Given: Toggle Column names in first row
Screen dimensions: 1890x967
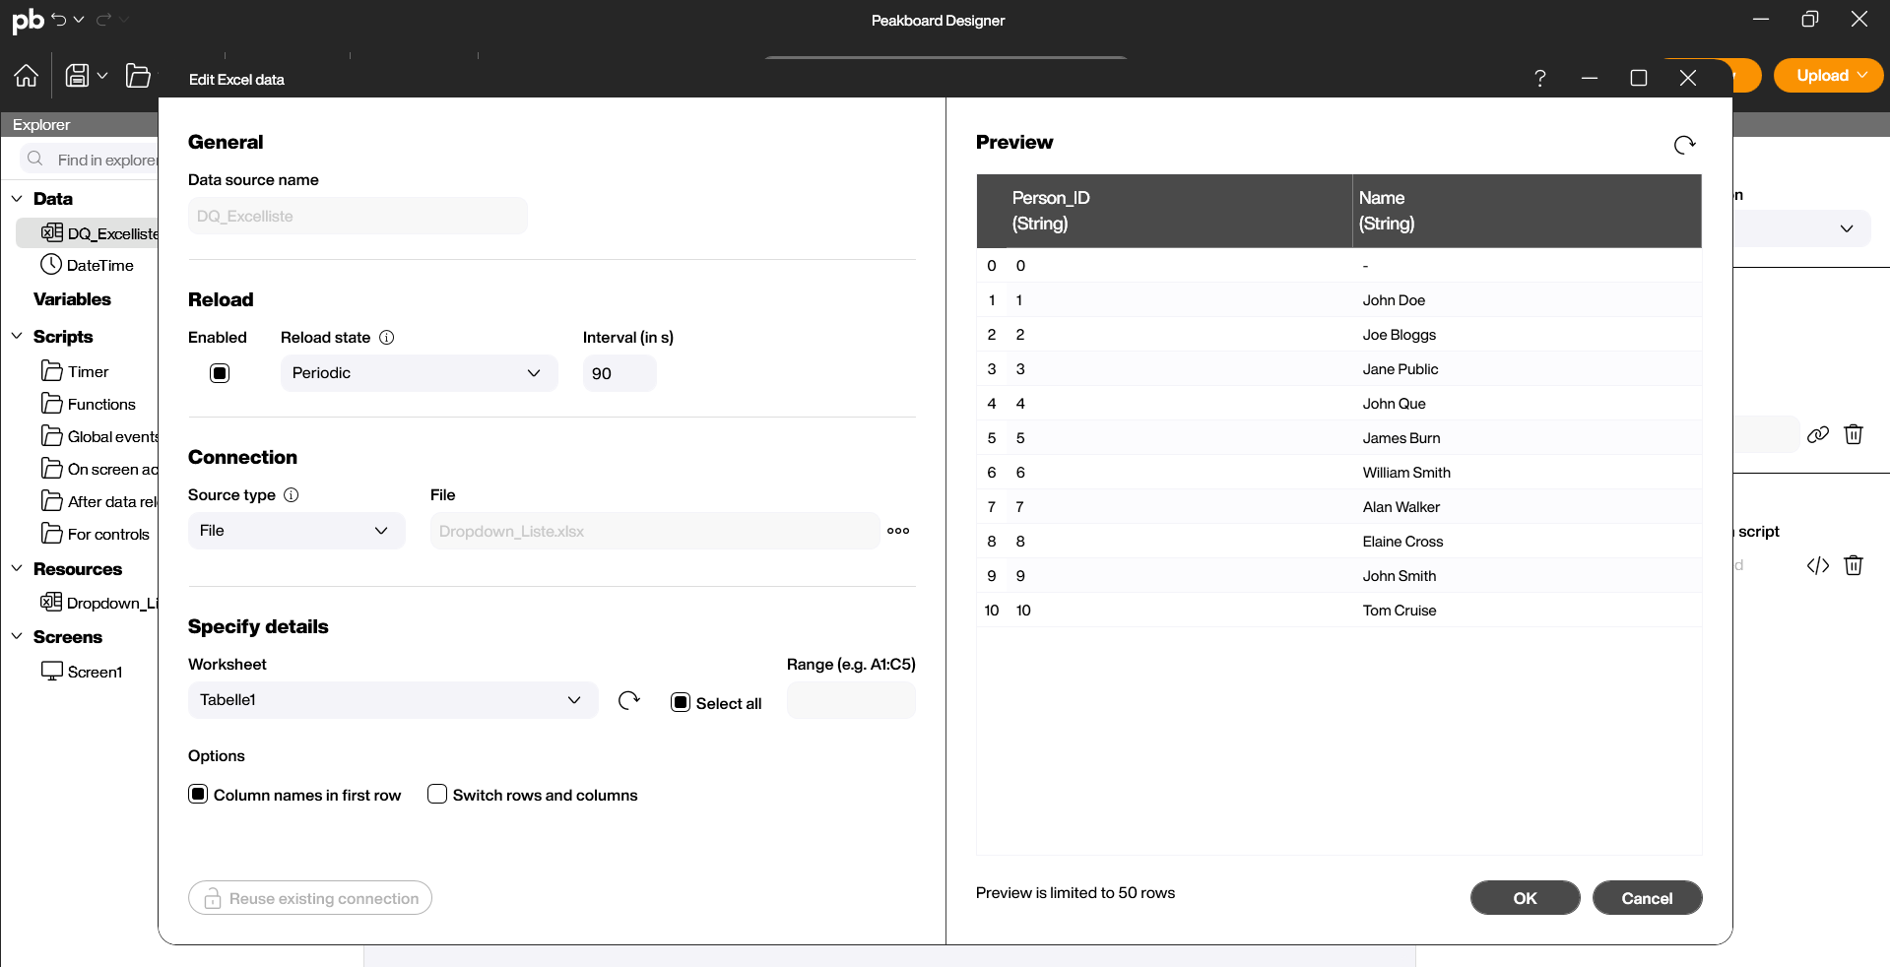Looking at the screenshot, I should [199, 795].
